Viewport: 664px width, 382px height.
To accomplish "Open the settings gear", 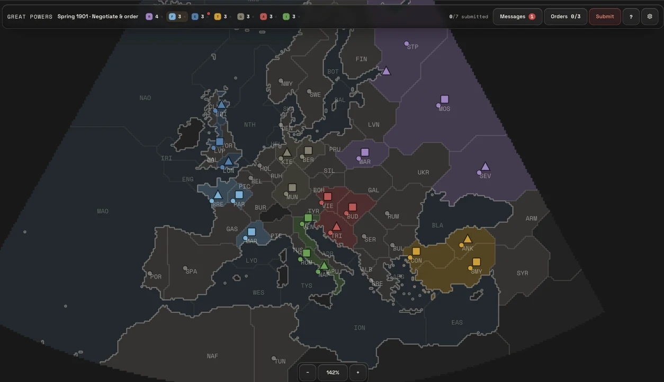I will 650,16.
